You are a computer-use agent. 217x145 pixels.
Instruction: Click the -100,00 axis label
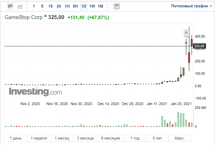(200, 98)
